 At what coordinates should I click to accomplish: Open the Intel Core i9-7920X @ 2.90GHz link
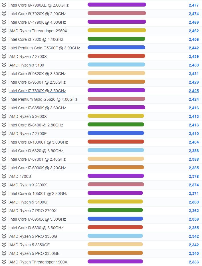point(38,14)
